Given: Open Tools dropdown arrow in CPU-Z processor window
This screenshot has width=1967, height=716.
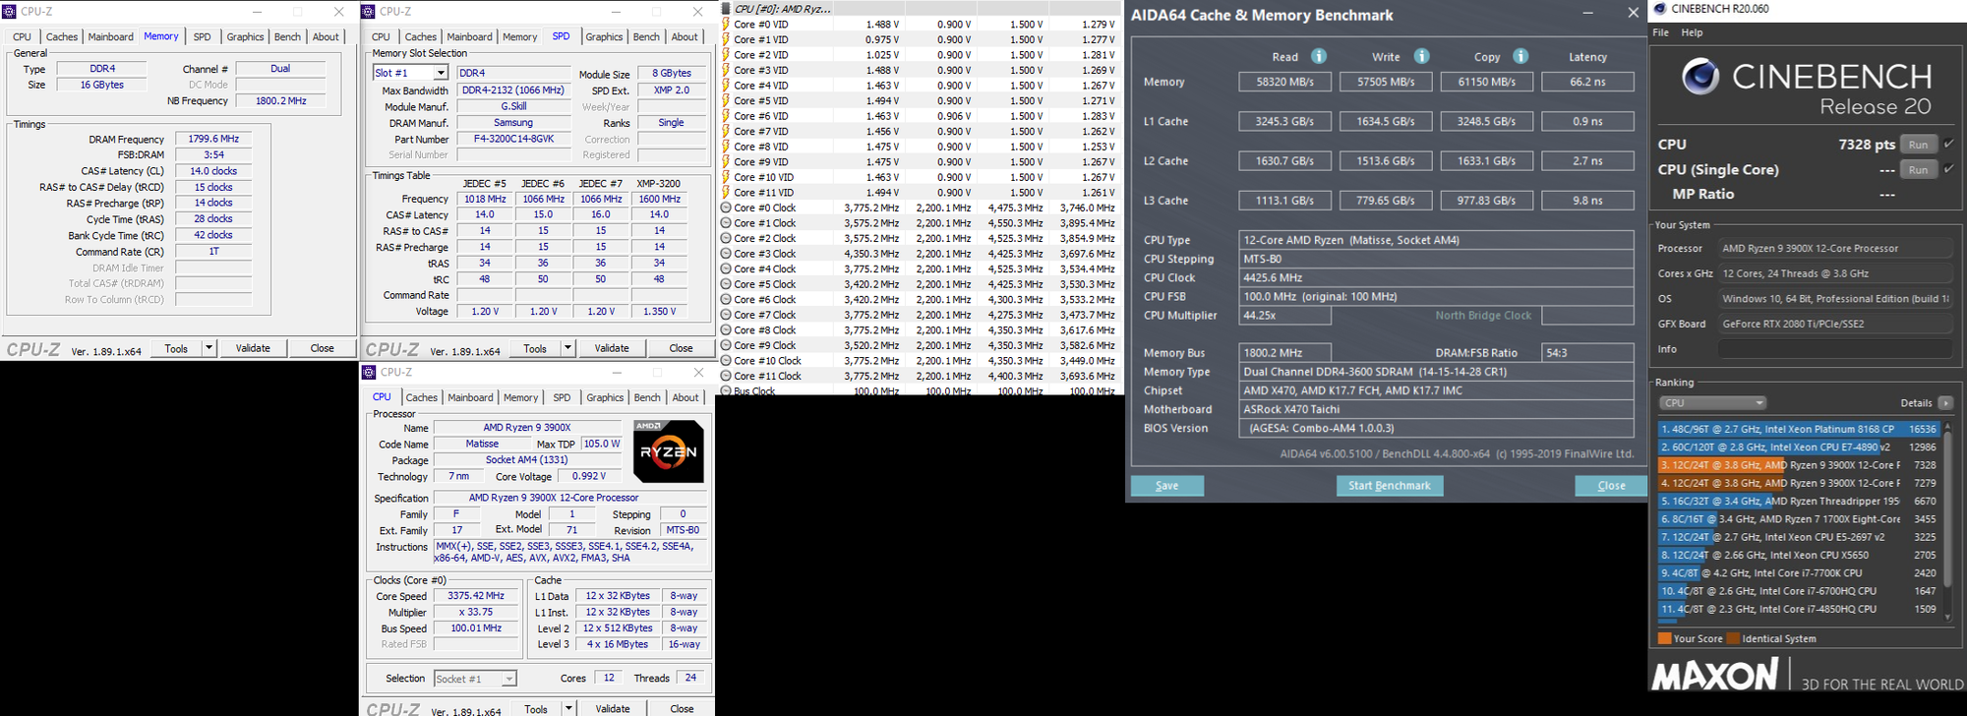Looking at the screenshot, I should point(568,709).
